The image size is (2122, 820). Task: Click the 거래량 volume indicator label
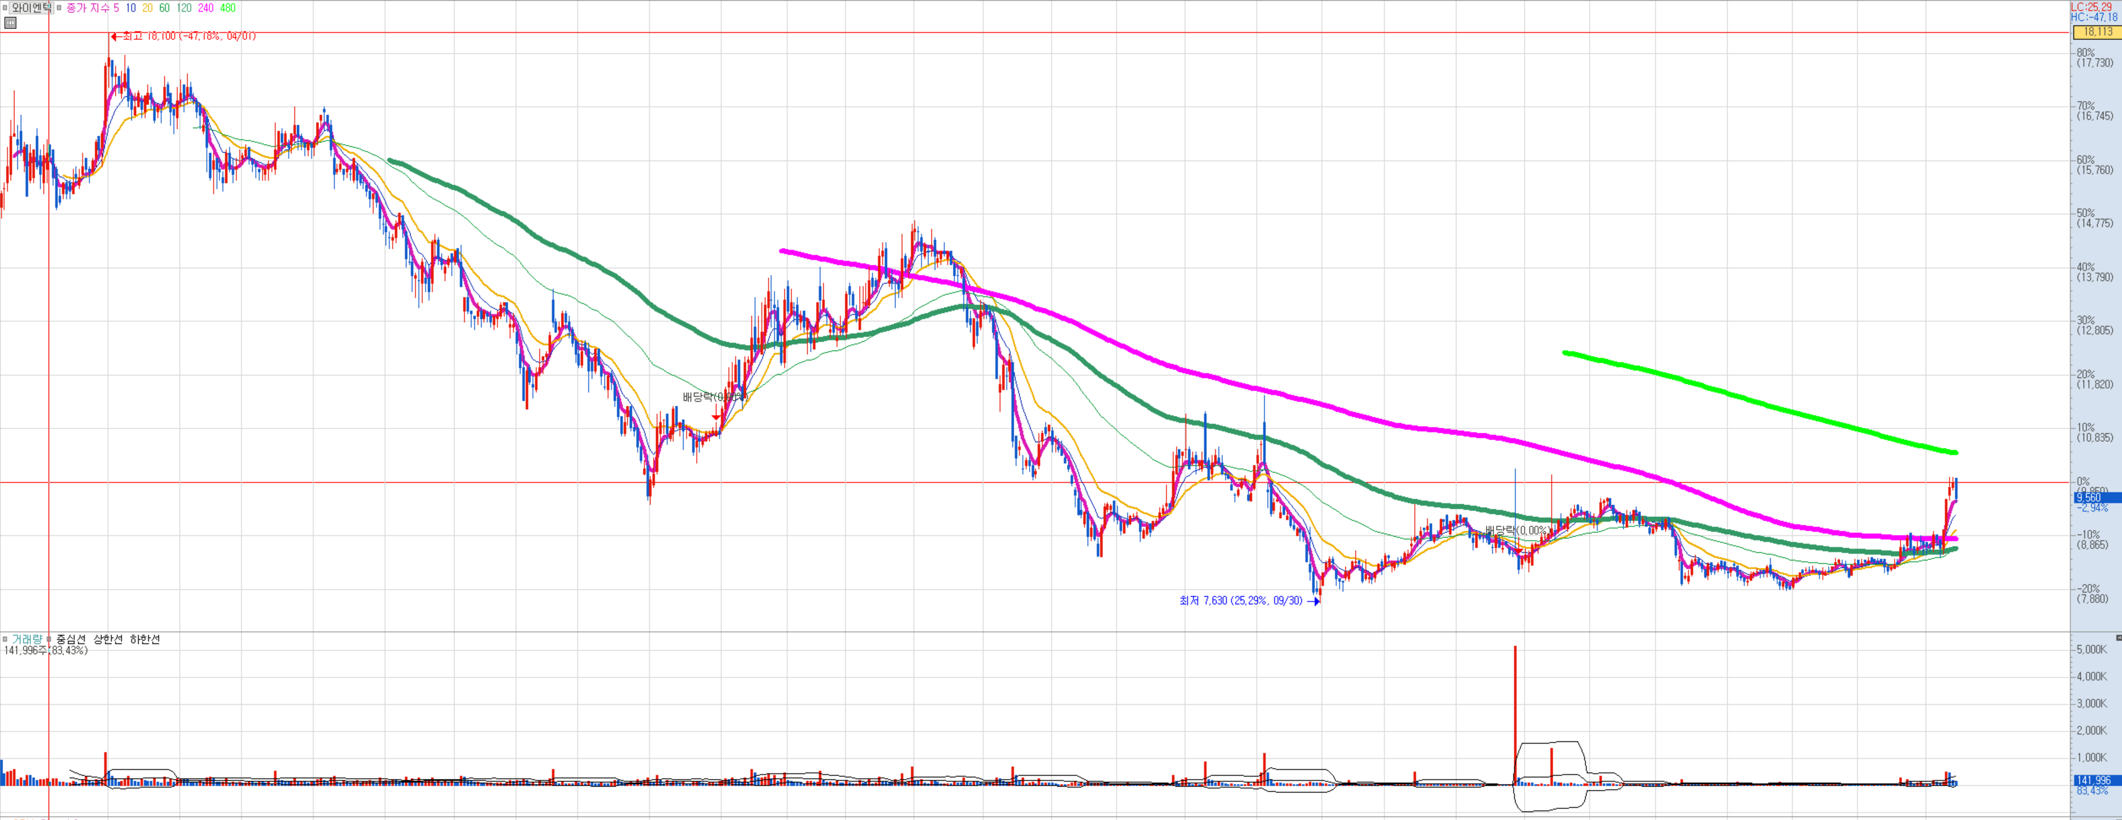click(26, 639)
